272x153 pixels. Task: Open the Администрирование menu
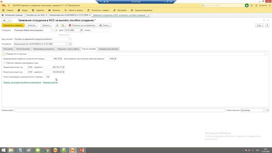pos(142,10)
